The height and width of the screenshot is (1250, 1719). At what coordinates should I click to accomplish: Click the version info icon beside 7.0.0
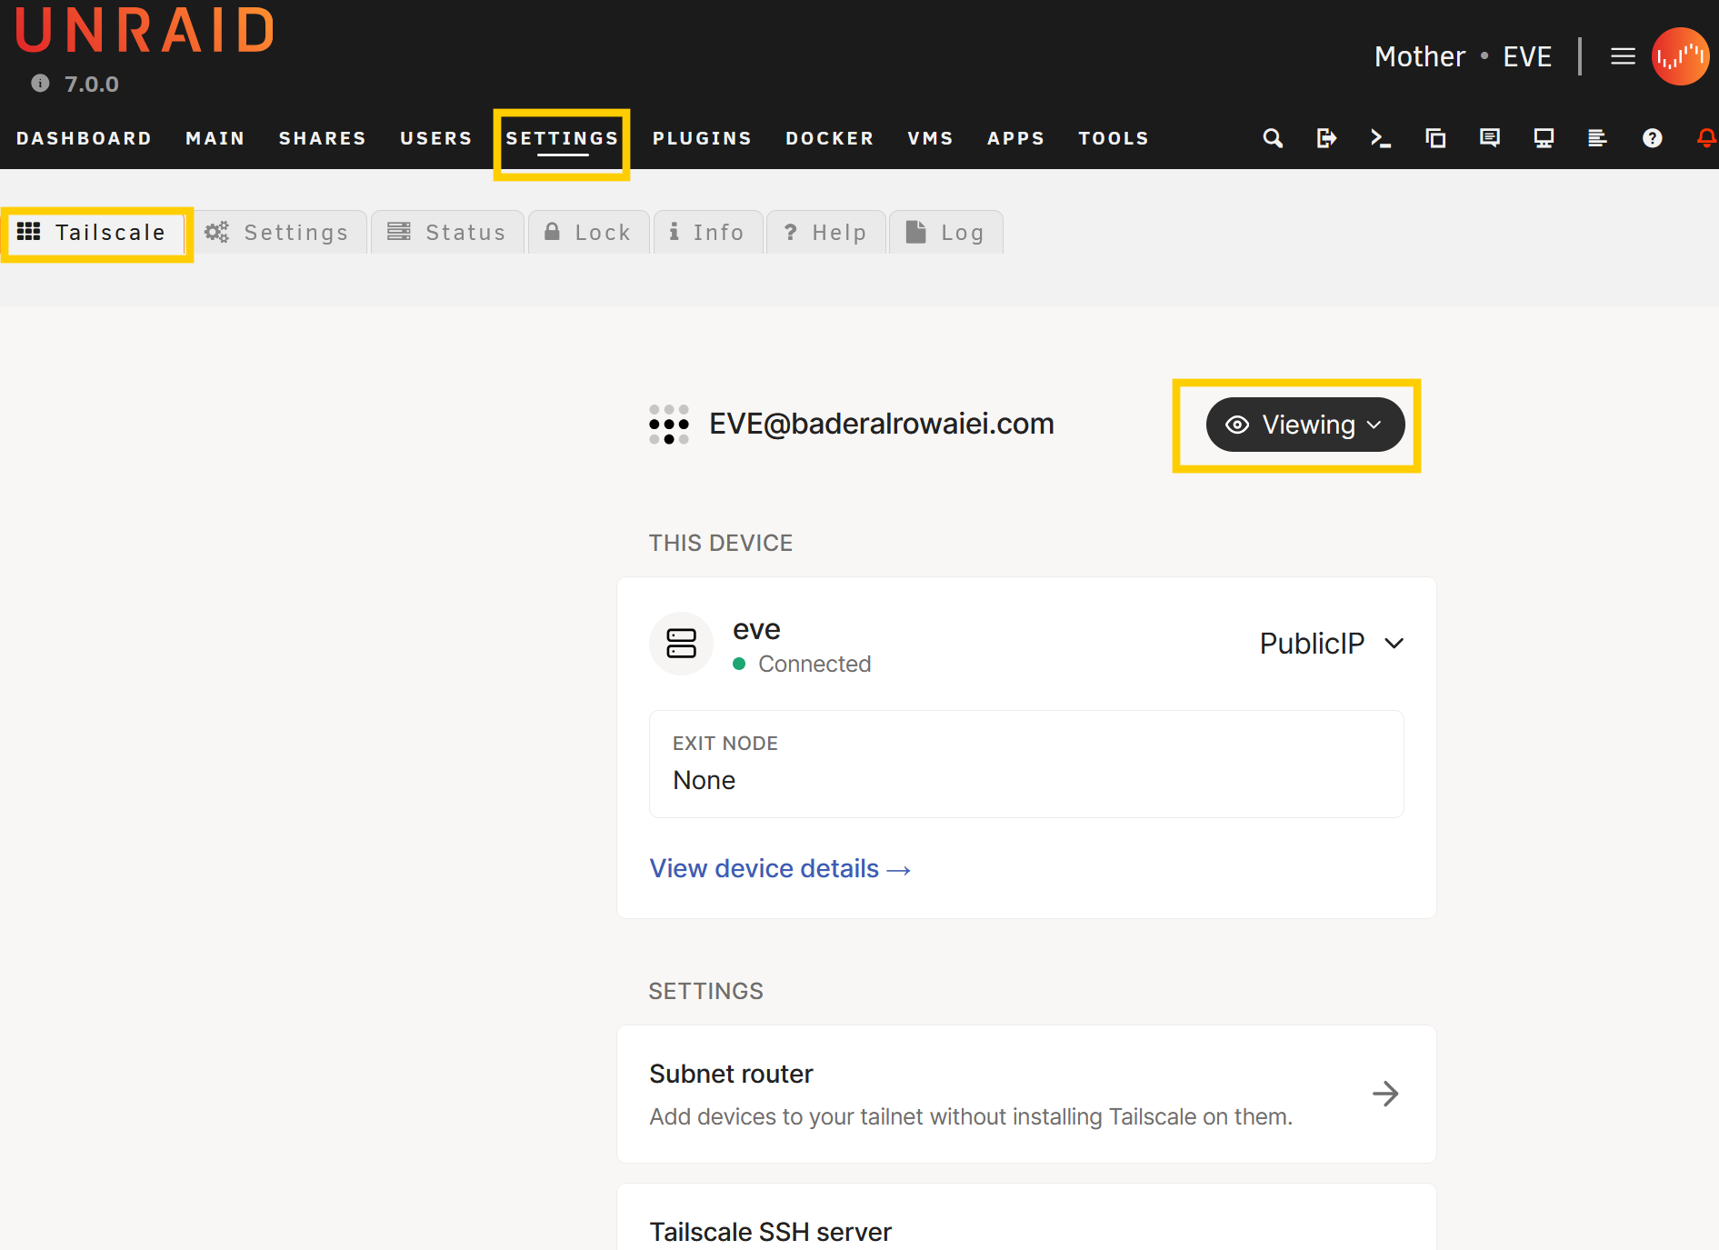click(x=40, y=84)
